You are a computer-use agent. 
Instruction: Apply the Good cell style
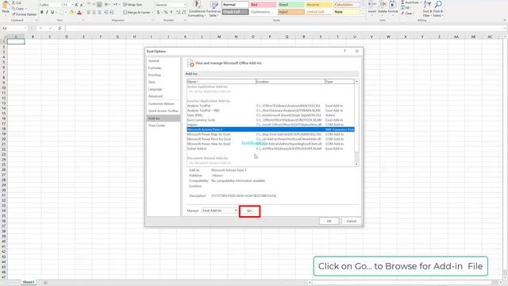tap(291, 5)
